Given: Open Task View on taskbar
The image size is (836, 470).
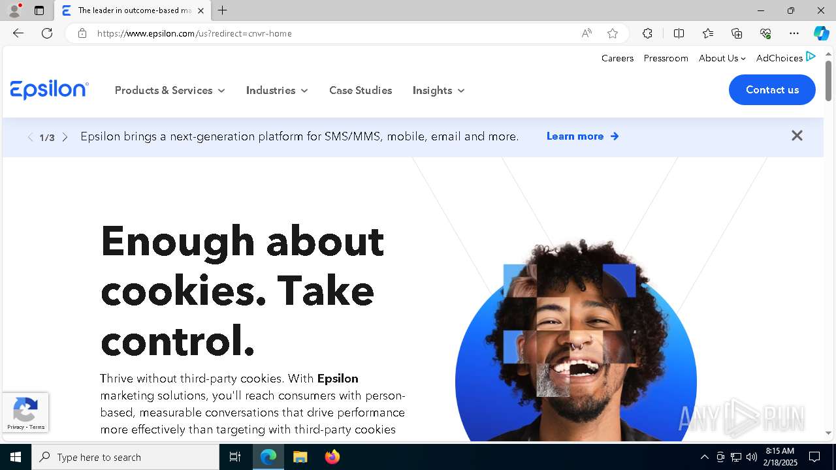Looking at the screenshot, I should coord(235,457).
